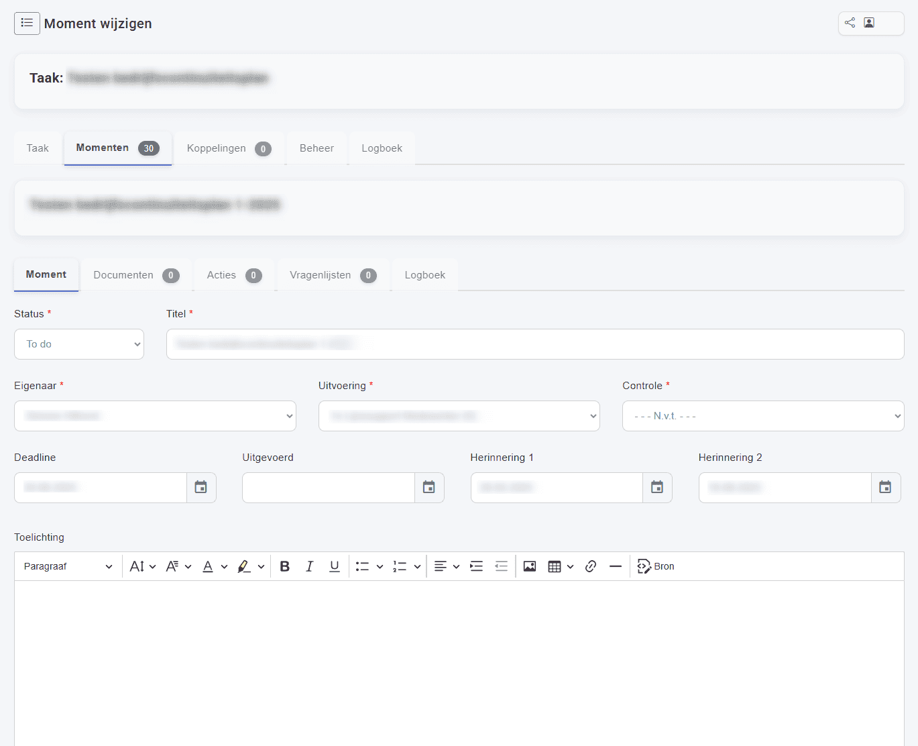Click the Titel input field
918x746 pixels.
pyautogui.click(x=535, y=344)
